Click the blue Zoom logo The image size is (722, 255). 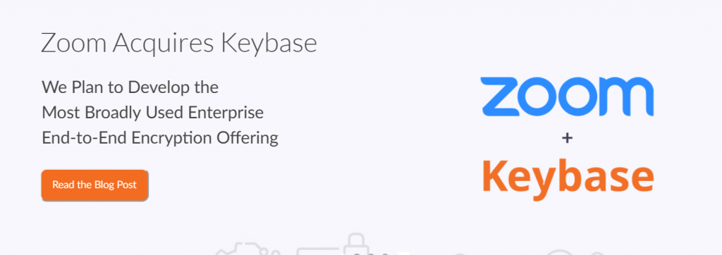[568, 97]
